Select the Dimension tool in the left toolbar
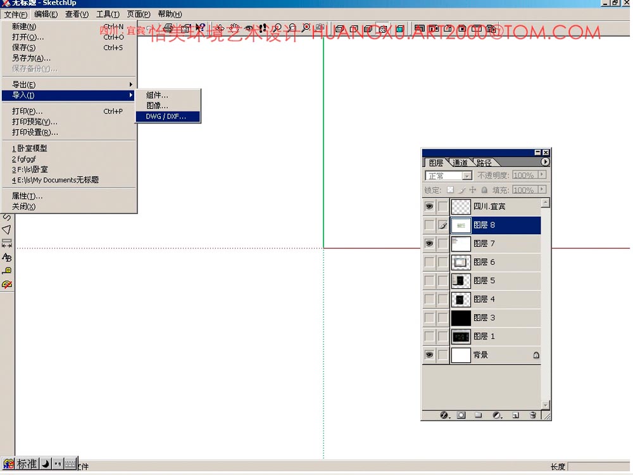Image resolution: width=633 pixels, height=475 pixels. (7, 244)
